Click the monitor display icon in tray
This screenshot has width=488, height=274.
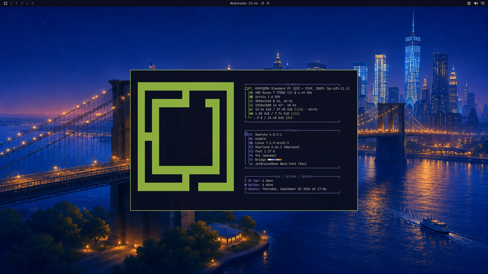[483, 3]
